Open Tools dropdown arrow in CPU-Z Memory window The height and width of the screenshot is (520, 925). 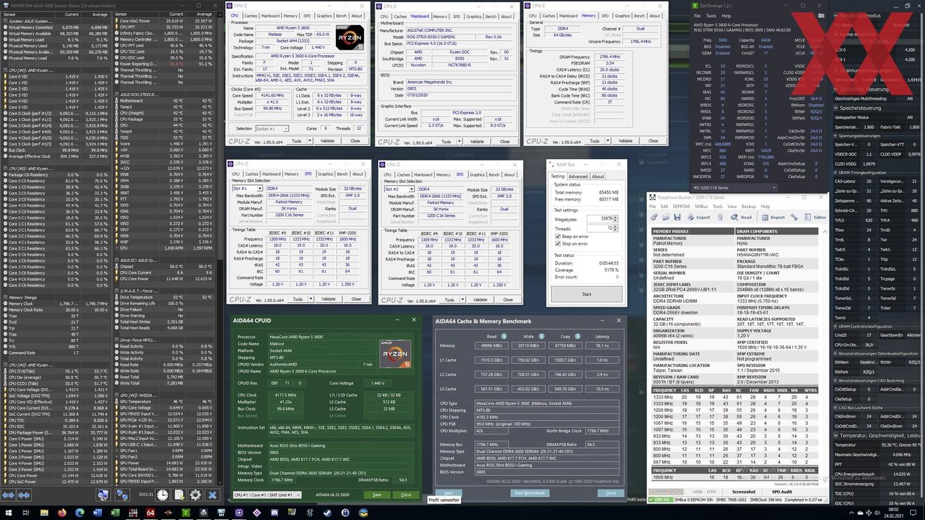click(x=608, y=141)
